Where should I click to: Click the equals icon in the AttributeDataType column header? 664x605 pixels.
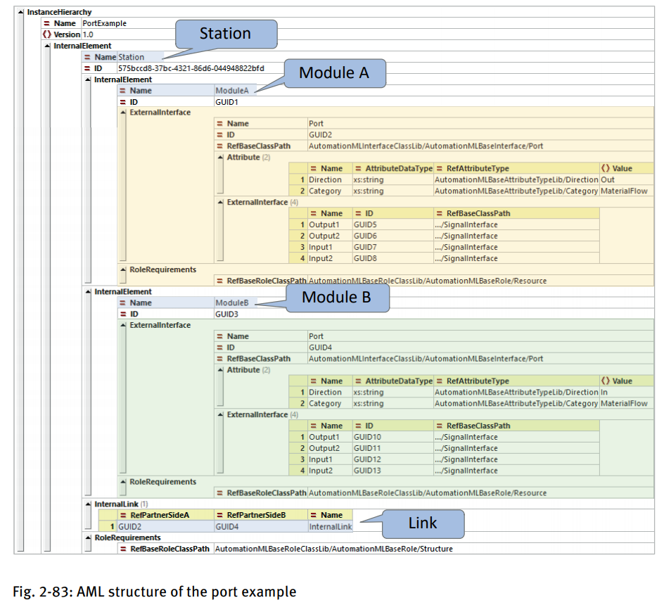[x=357, y=168]
